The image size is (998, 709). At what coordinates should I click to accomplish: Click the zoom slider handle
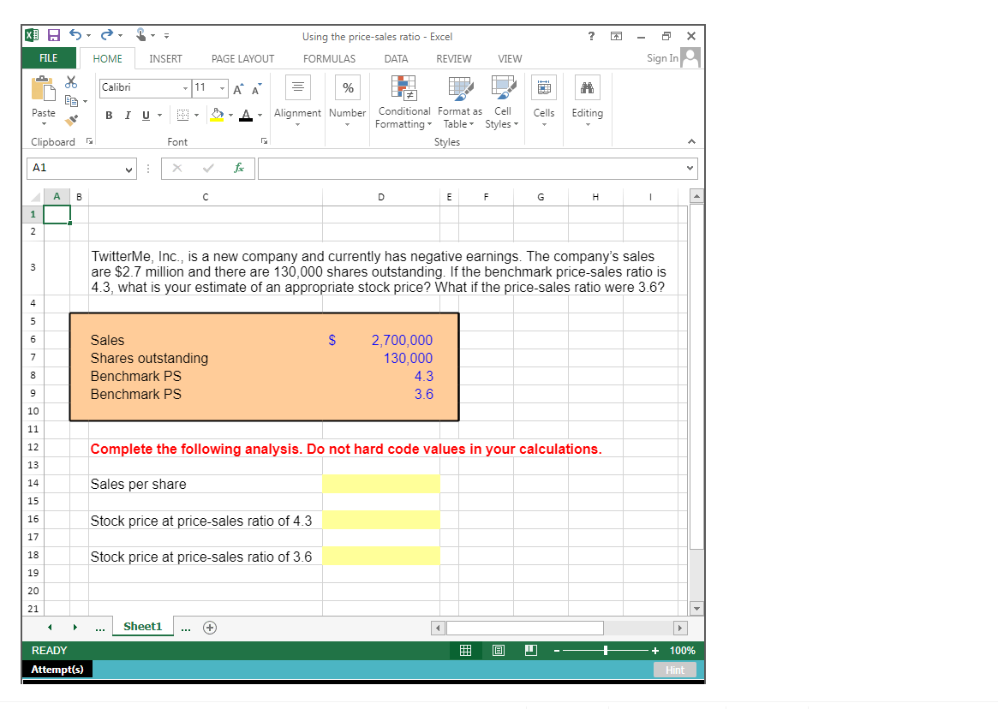606,651
